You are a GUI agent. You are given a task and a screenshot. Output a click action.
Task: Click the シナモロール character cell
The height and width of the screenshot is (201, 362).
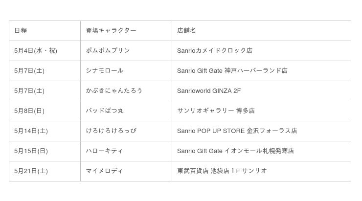point(105,70)
